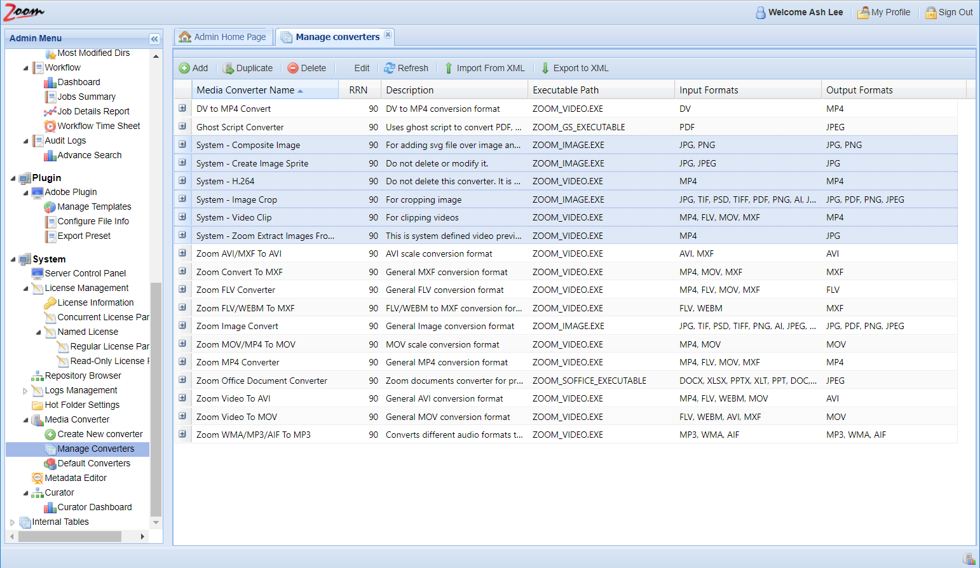Click the Duplicate toolbar icon
Viewport: 980px width, 568px height.
point(228,68)
